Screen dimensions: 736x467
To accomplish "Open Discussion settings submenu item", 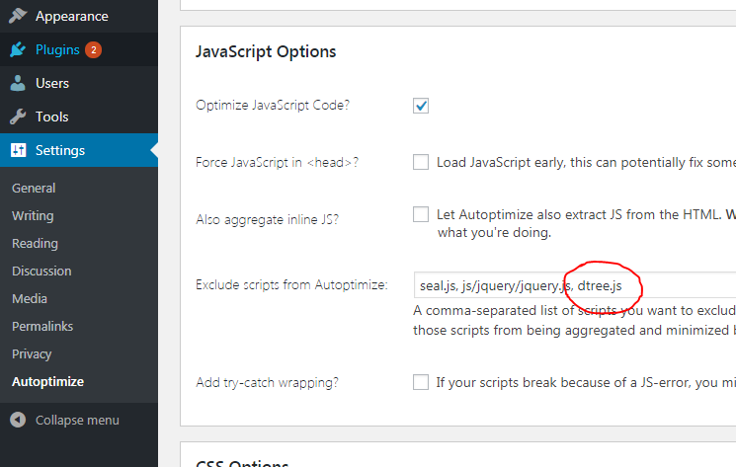I will (41, 271).
